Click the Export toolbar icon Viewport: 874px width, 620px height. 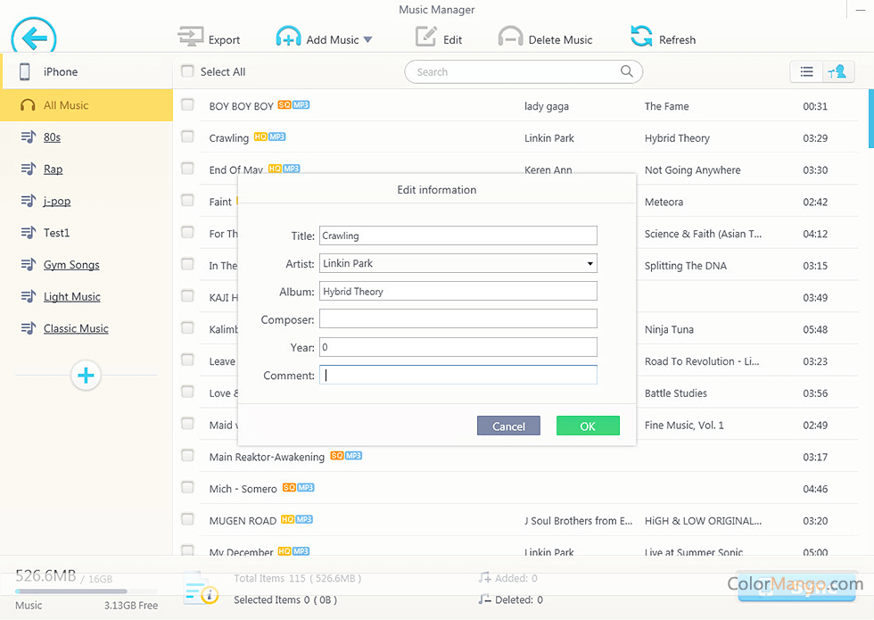pyautogui.click(x=191, y=37)
